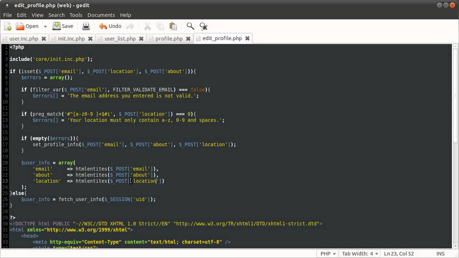Save the current file
Image resolution: width=459 pixels, height=258 pixels.
63,26
